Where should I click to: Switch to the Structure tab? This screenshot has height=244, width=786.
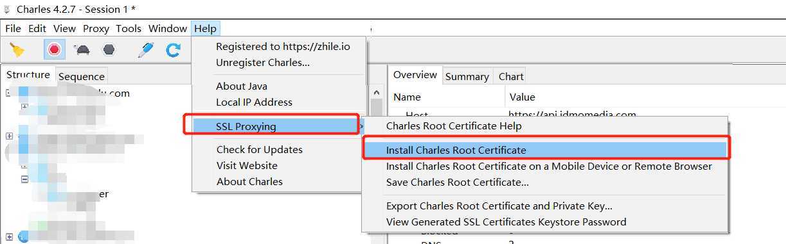28,75
